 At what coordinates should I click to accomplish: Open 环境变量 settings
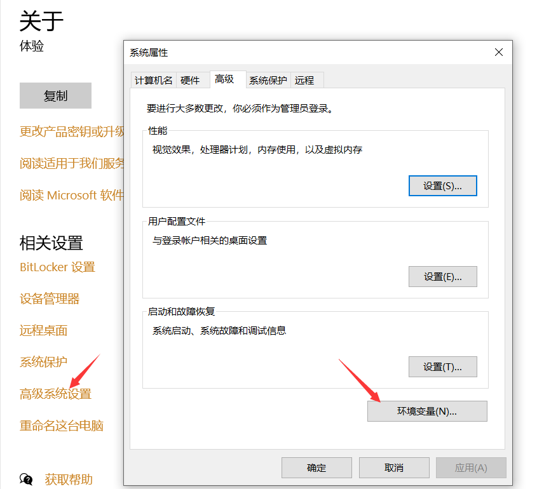(427, 411)
